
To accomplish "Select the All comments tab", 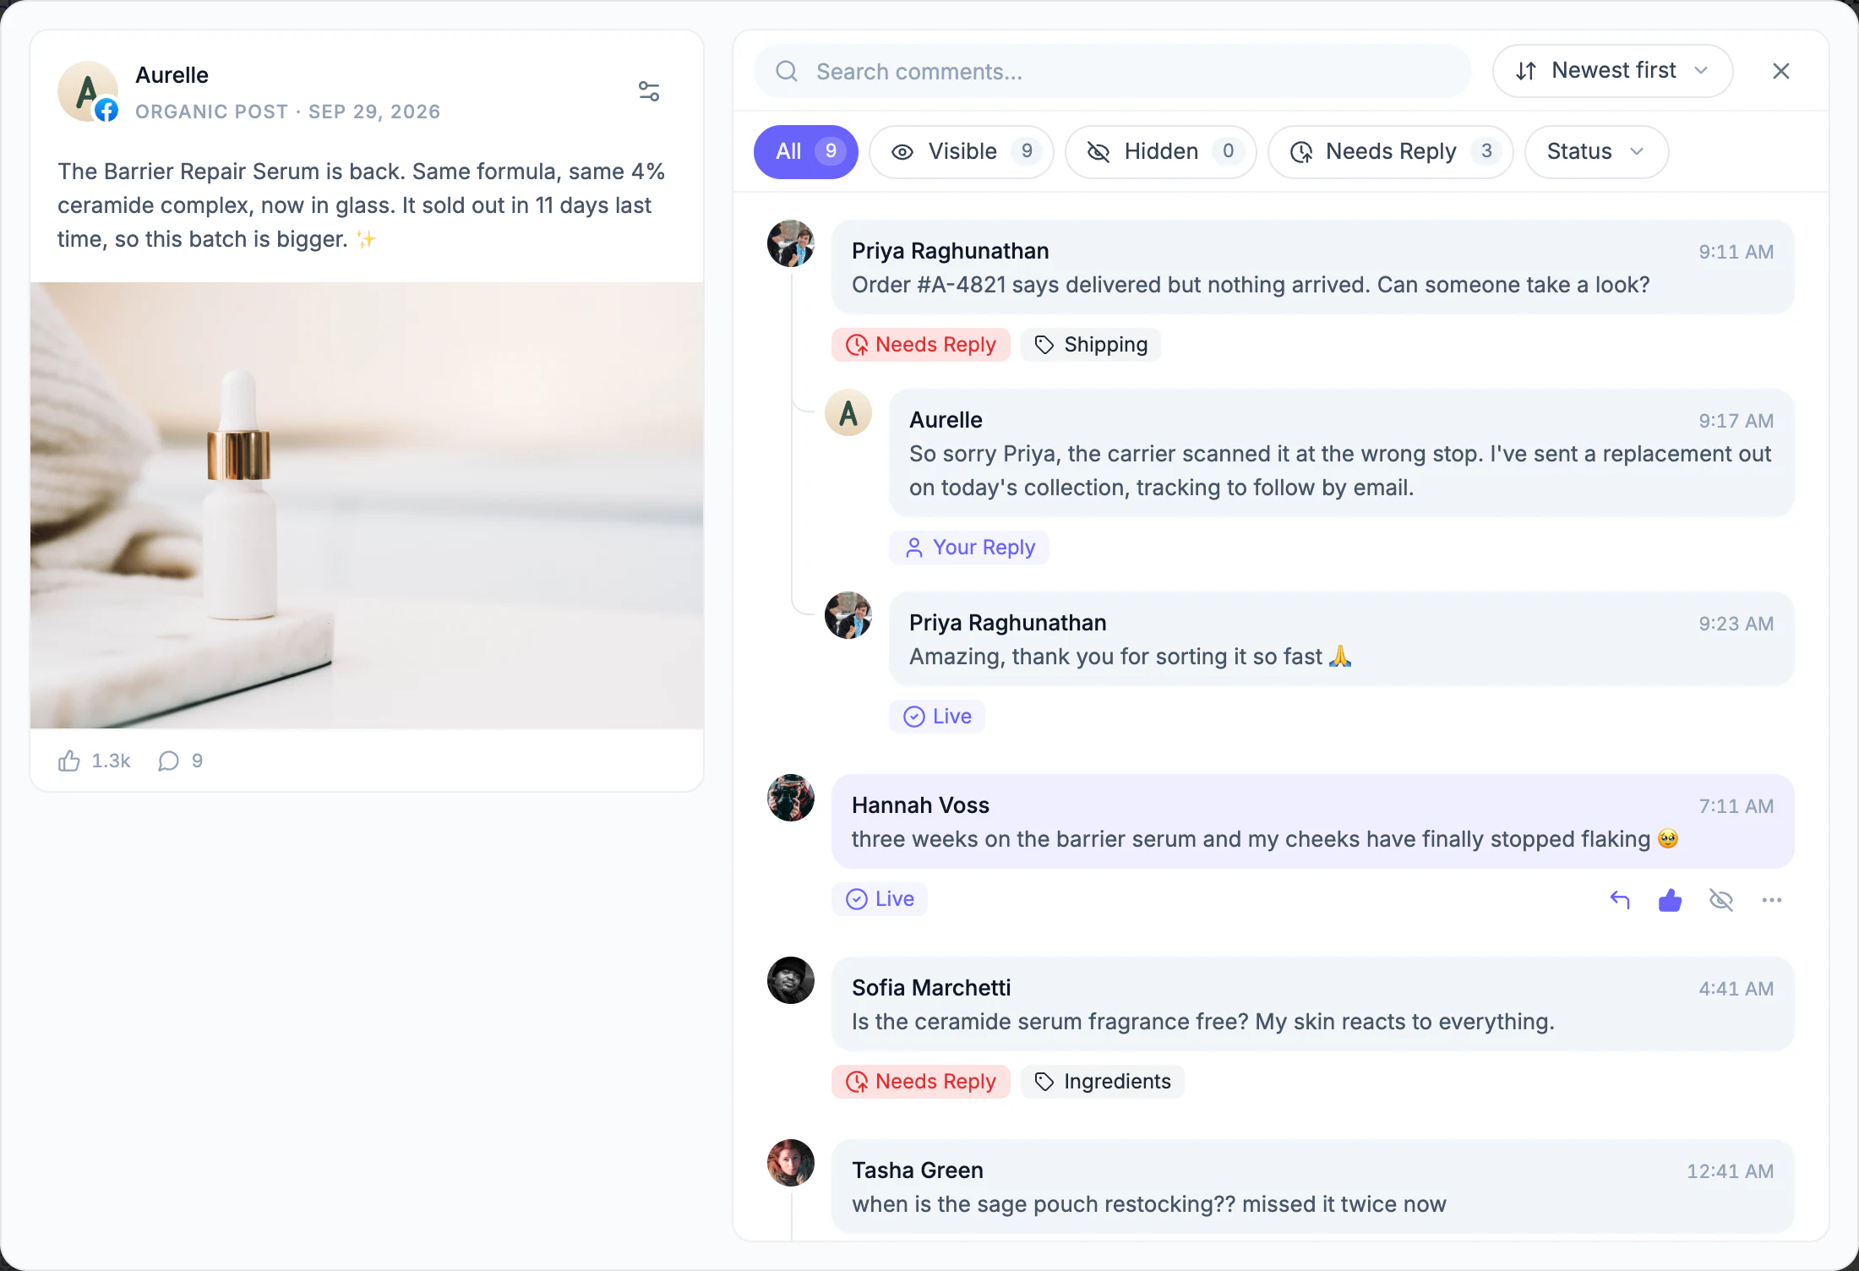I will click(x=806, y=152).
